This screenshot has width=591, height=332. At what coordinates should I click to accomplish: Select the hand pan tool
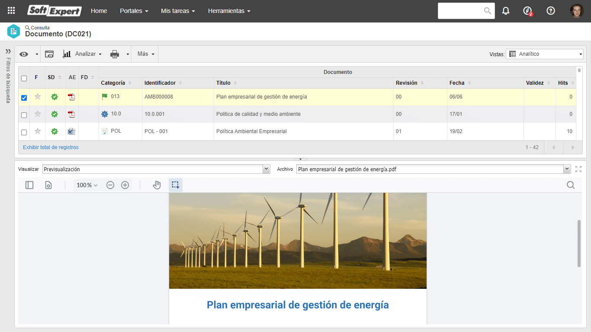(157, 185)
